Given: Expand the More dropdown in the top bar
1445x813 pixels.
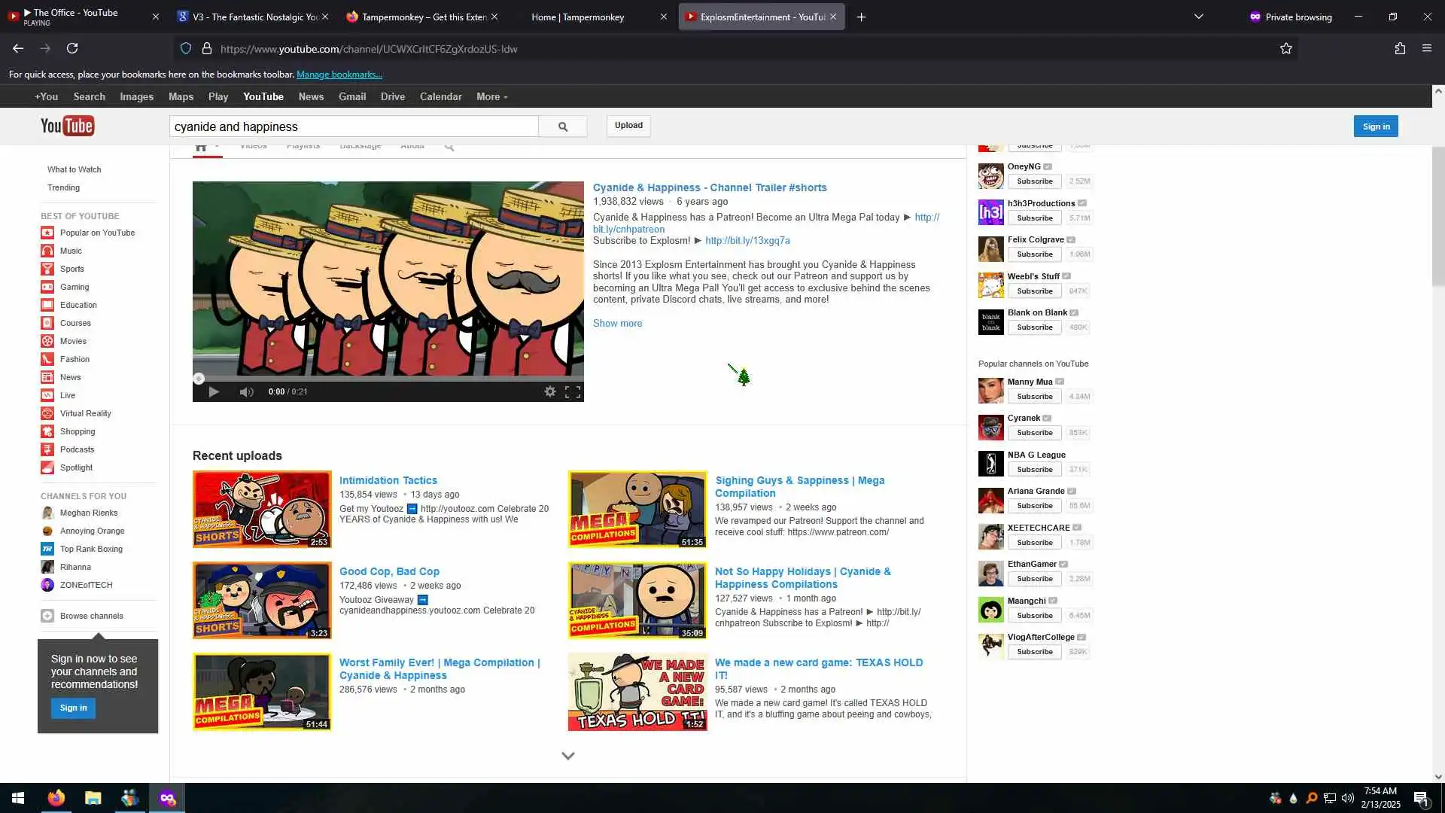Looking at the screenshot, I should tap(491, 97).
